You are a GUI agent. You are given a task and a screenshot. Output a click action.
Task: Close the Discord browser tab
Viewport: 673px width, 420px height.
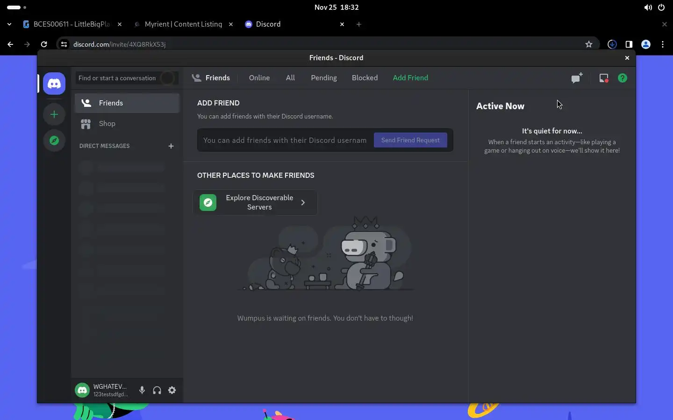(x=342, y=24)
